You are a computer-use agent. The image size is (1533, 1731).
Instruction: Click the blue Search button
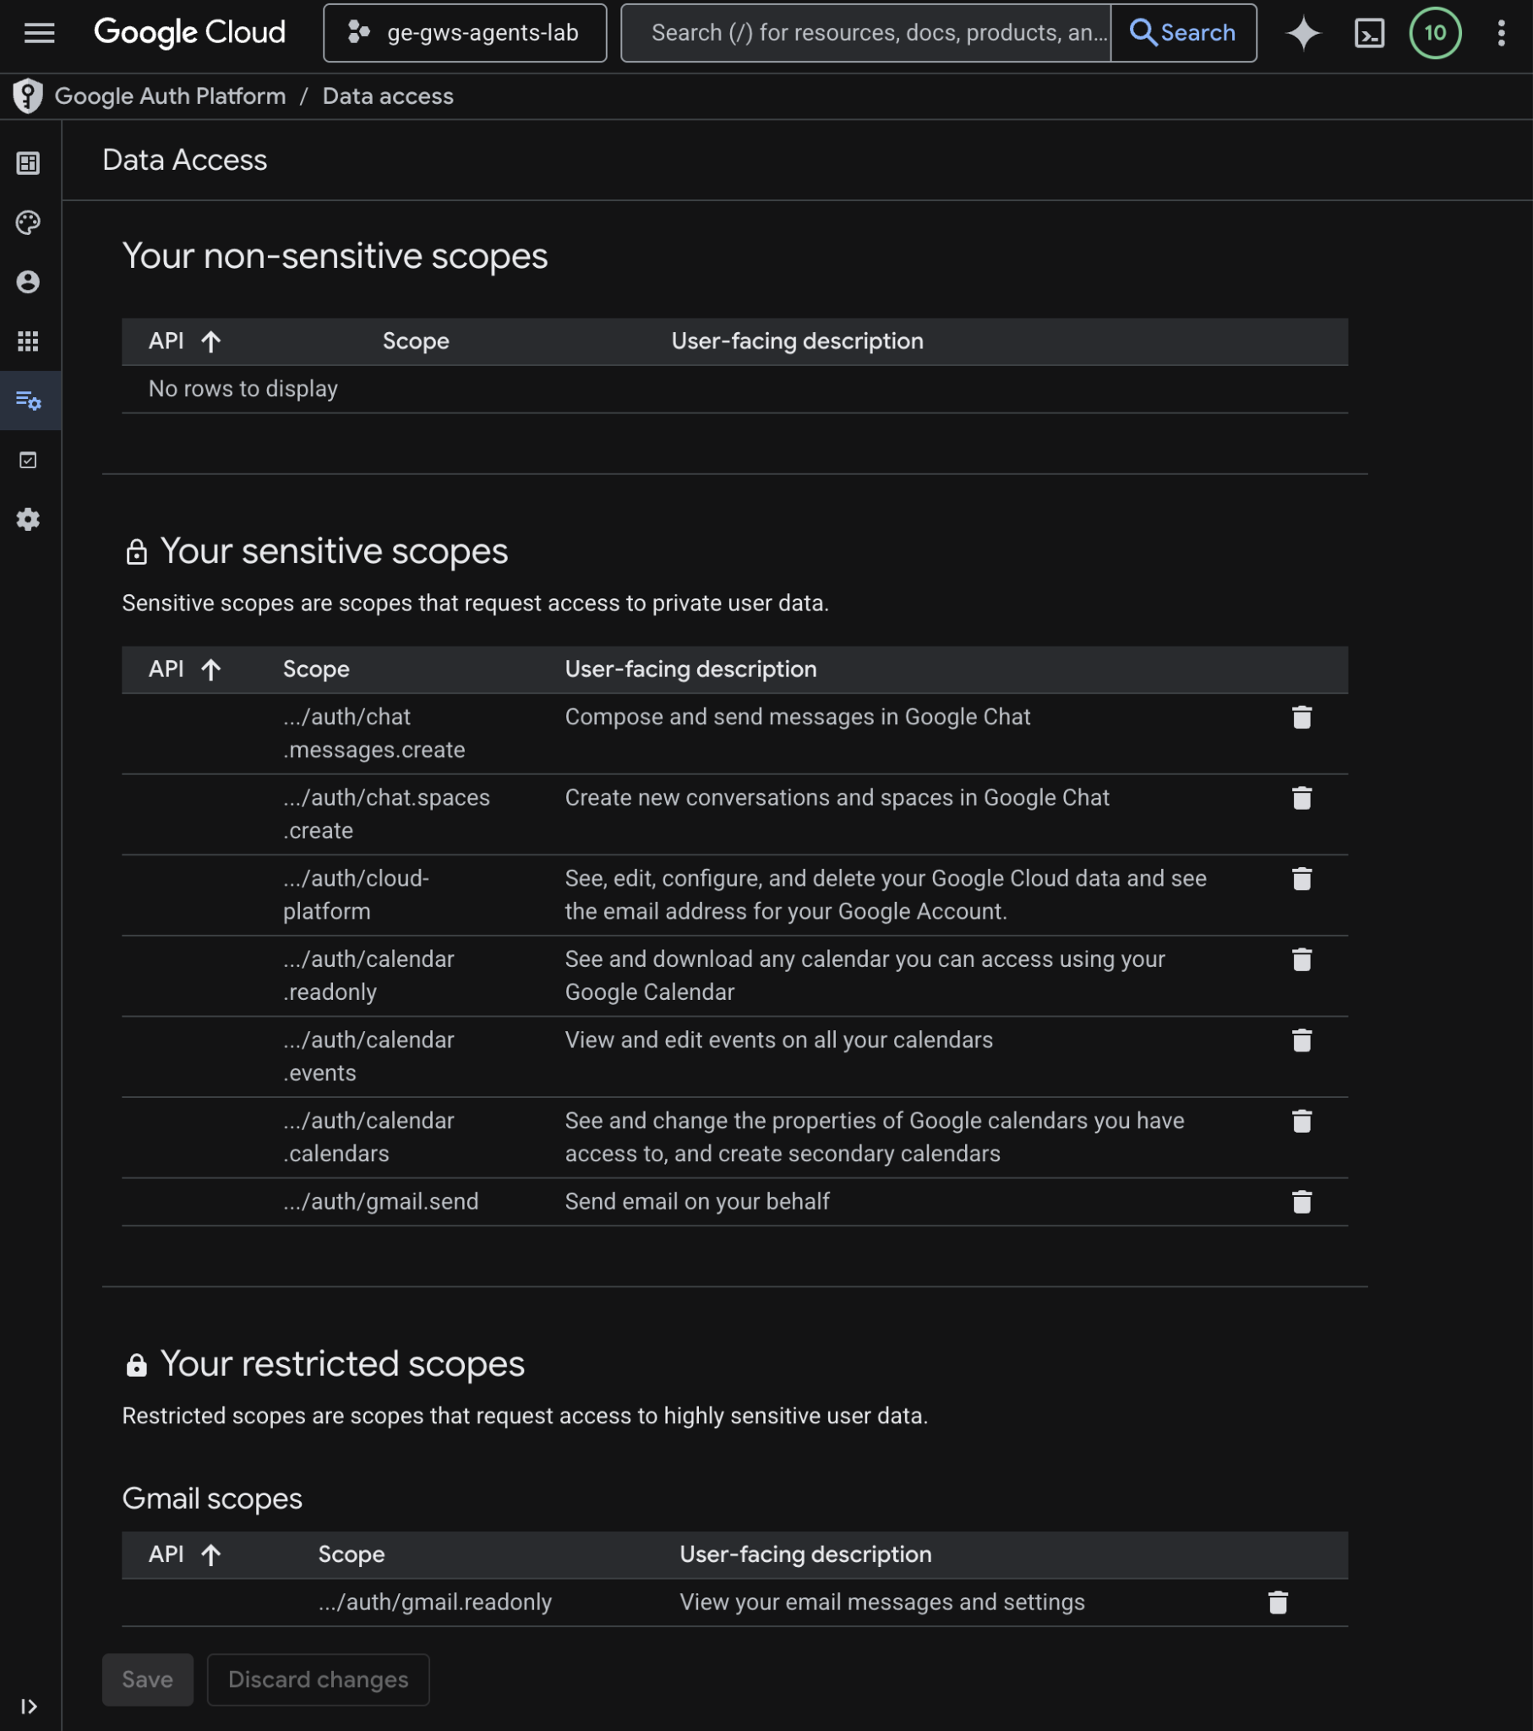click(x=1182, y=33)
